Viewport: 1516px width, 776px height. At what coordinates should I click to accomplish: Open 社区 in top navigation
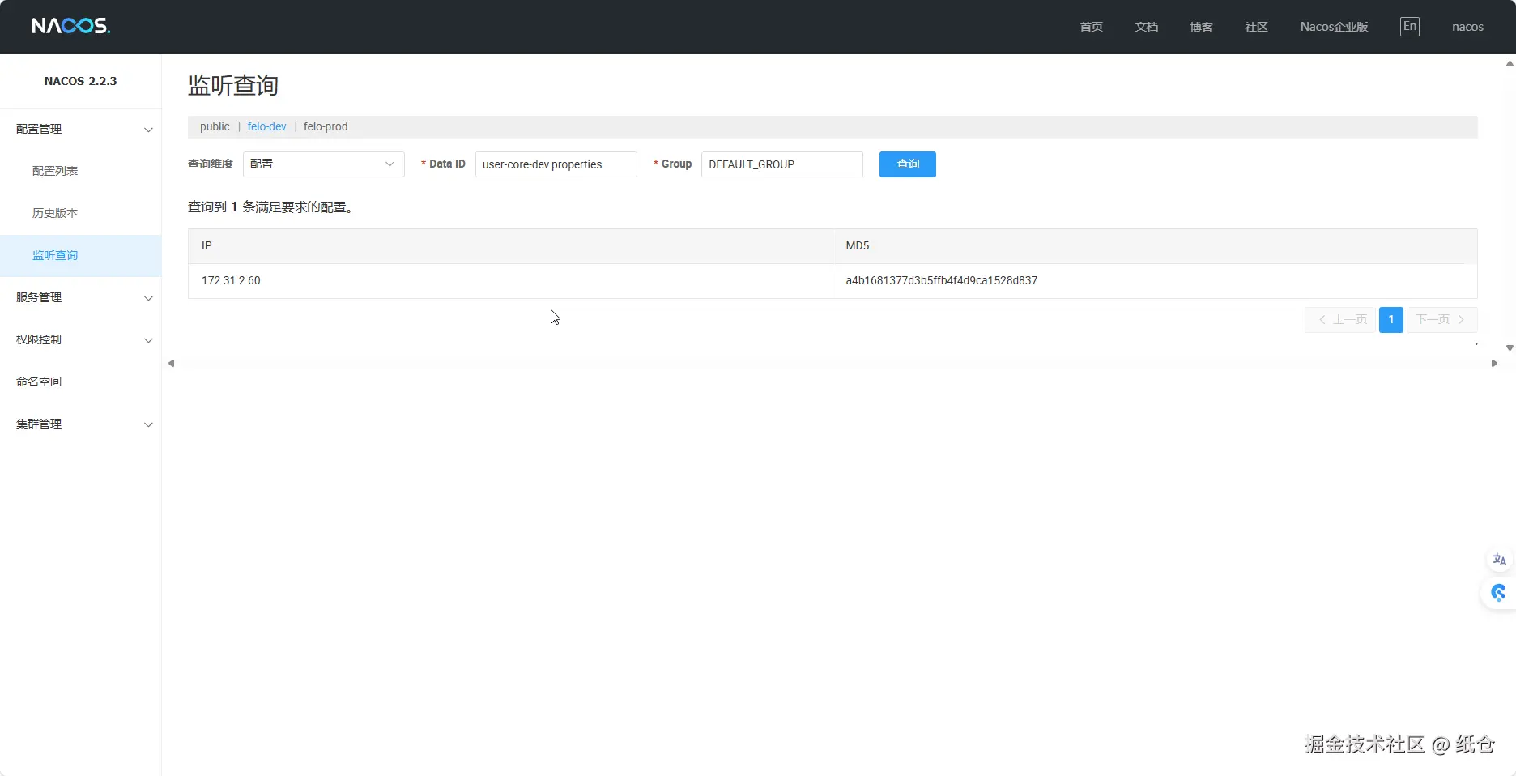1256,27
